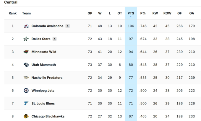
Task: Click the Colorado Avalanche team logo
Action: click(26, 26)
